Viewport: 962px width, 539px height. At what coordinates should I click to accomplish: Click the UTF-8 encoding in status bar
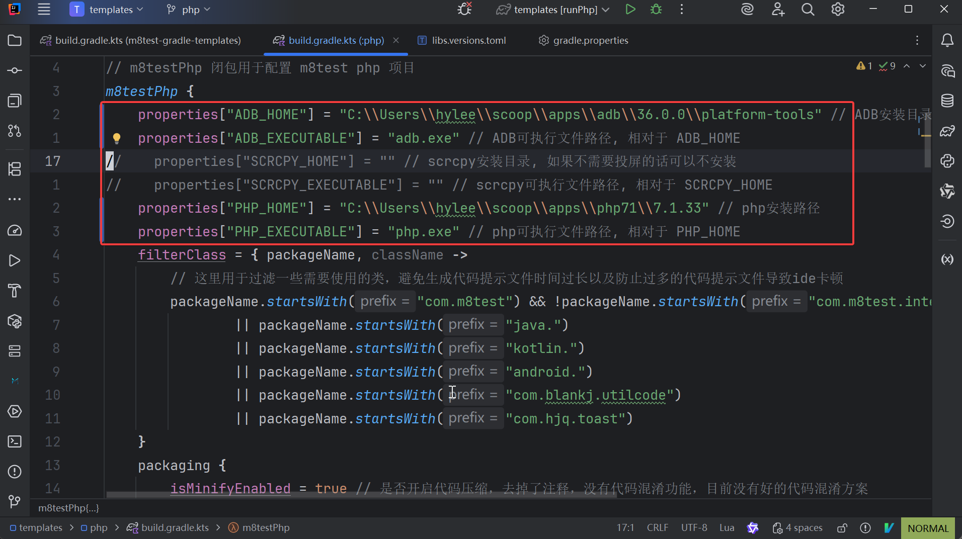point(694,528)
